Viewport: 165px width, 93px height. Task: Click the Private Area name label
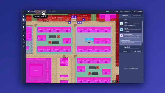click(125, 40)
